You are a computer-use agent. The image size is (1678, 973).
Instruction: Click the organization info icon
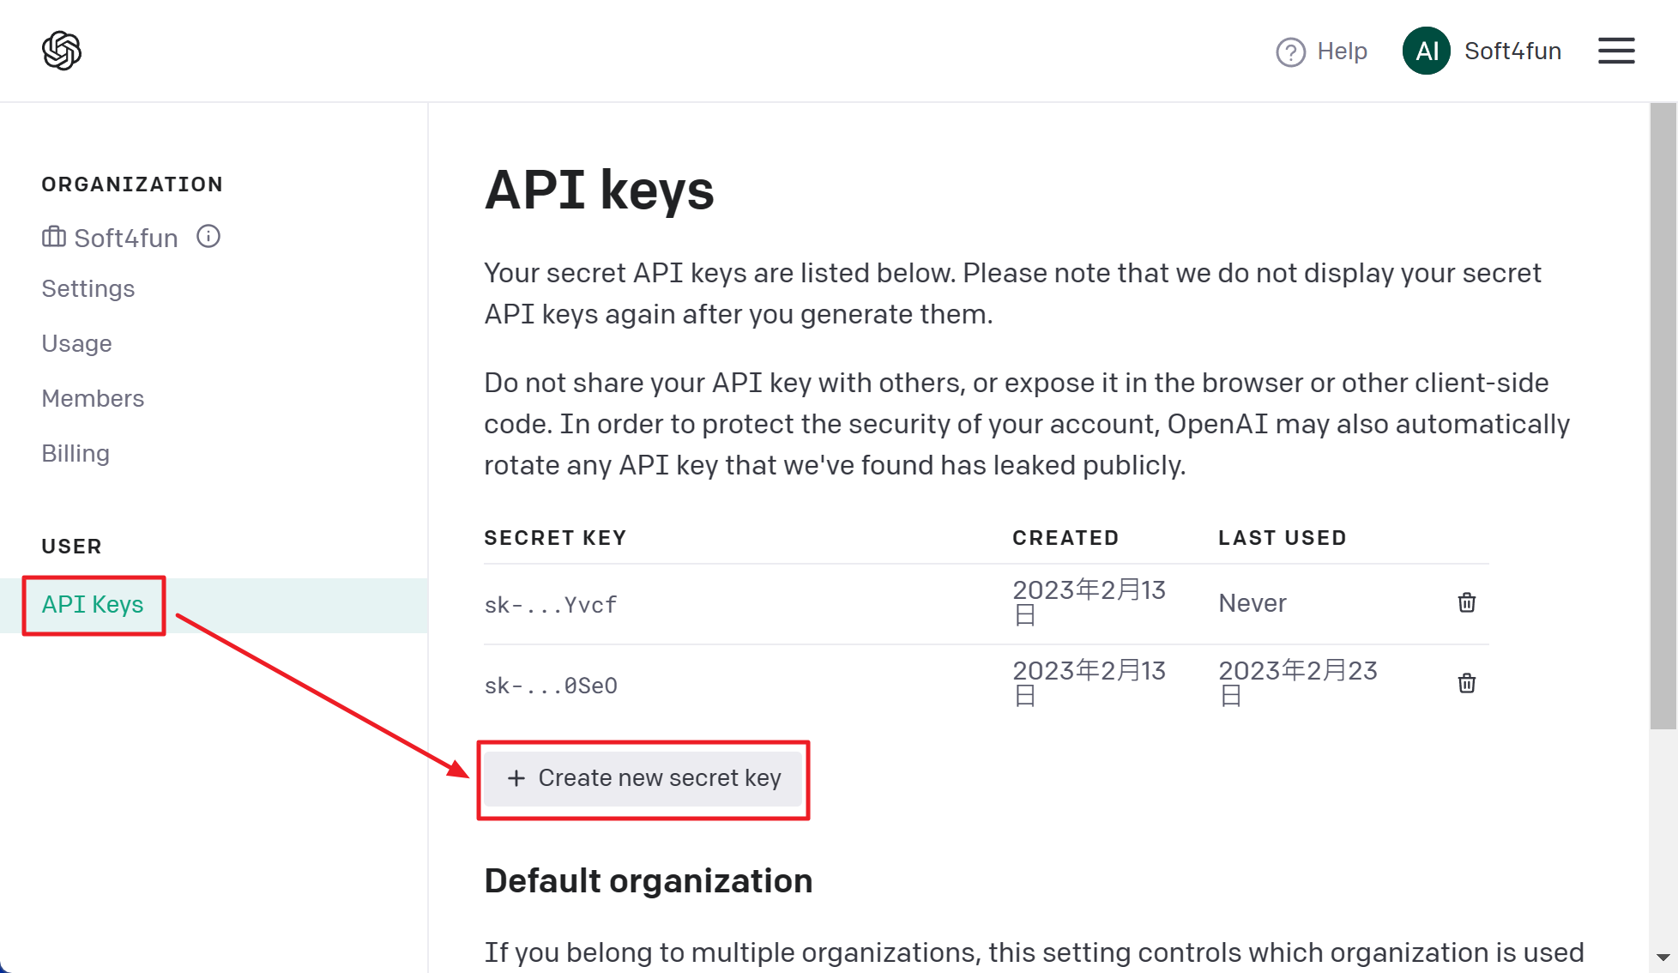208,236
